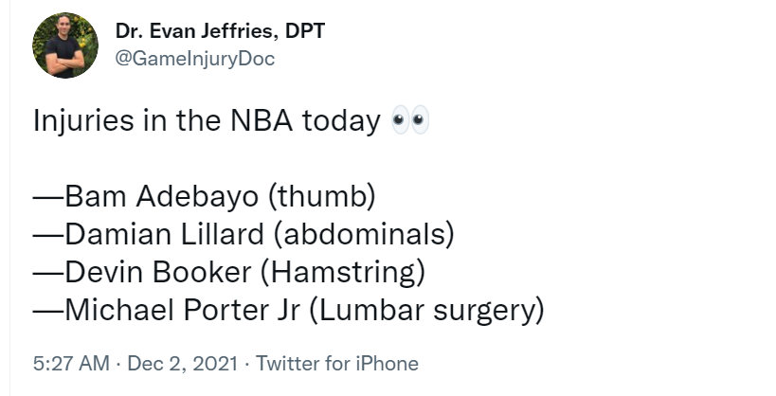Image resolution: width=776 pixels, height=396 pixels.
Task: Click the Damian Lillard name text
Action: pos(164,235)
